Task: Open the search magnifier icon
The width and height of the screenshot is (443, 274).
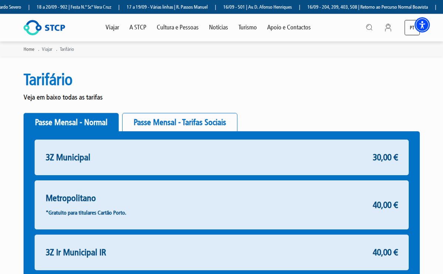Action: tap(369, 27)
